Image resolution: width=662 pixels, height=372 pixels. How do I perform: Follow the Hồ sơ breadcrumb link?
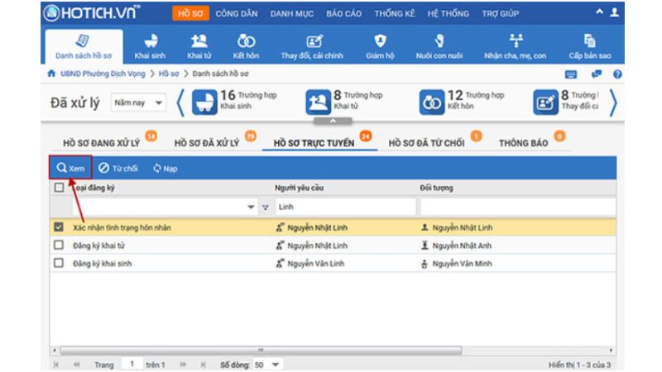coord(169,74)
